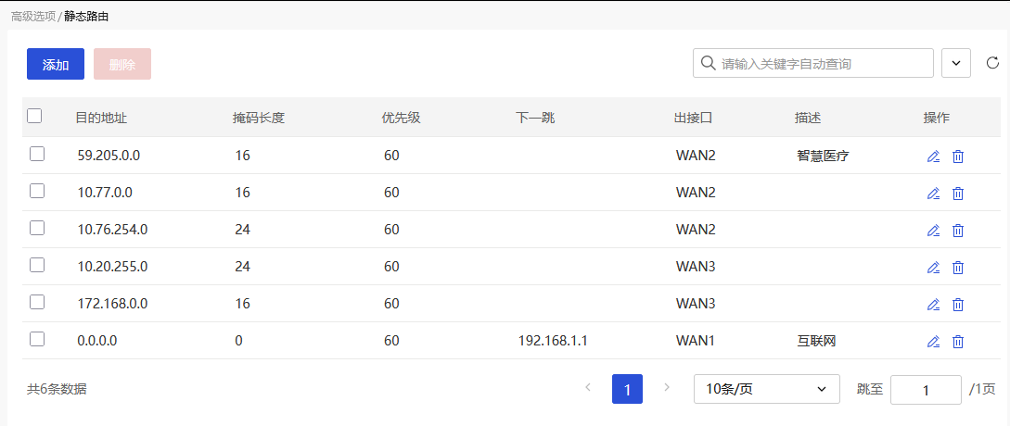Select the checkbox for route 0.0.0.0

37,339
